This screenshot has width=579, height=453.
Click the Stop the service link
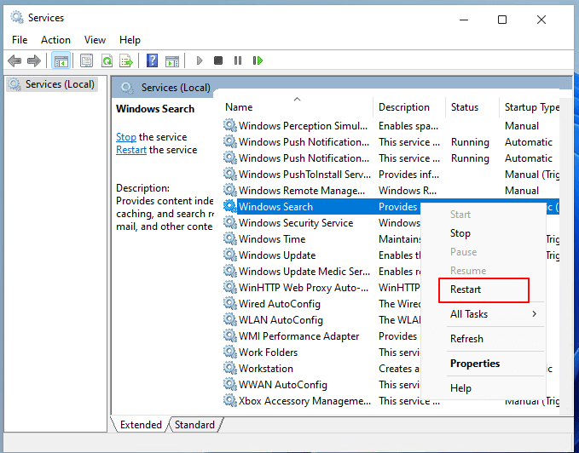coord(125,137)
